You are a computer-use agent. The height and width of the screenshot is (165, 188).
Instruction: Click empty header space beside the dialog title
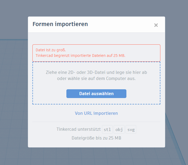[120, 24]
